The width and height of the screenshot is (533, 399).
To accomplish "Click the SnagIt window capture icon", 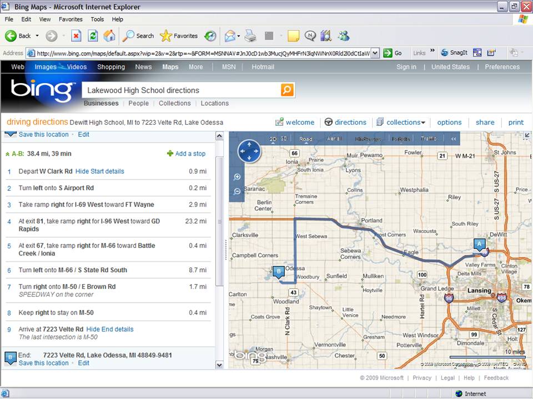I will coord(477,53).
